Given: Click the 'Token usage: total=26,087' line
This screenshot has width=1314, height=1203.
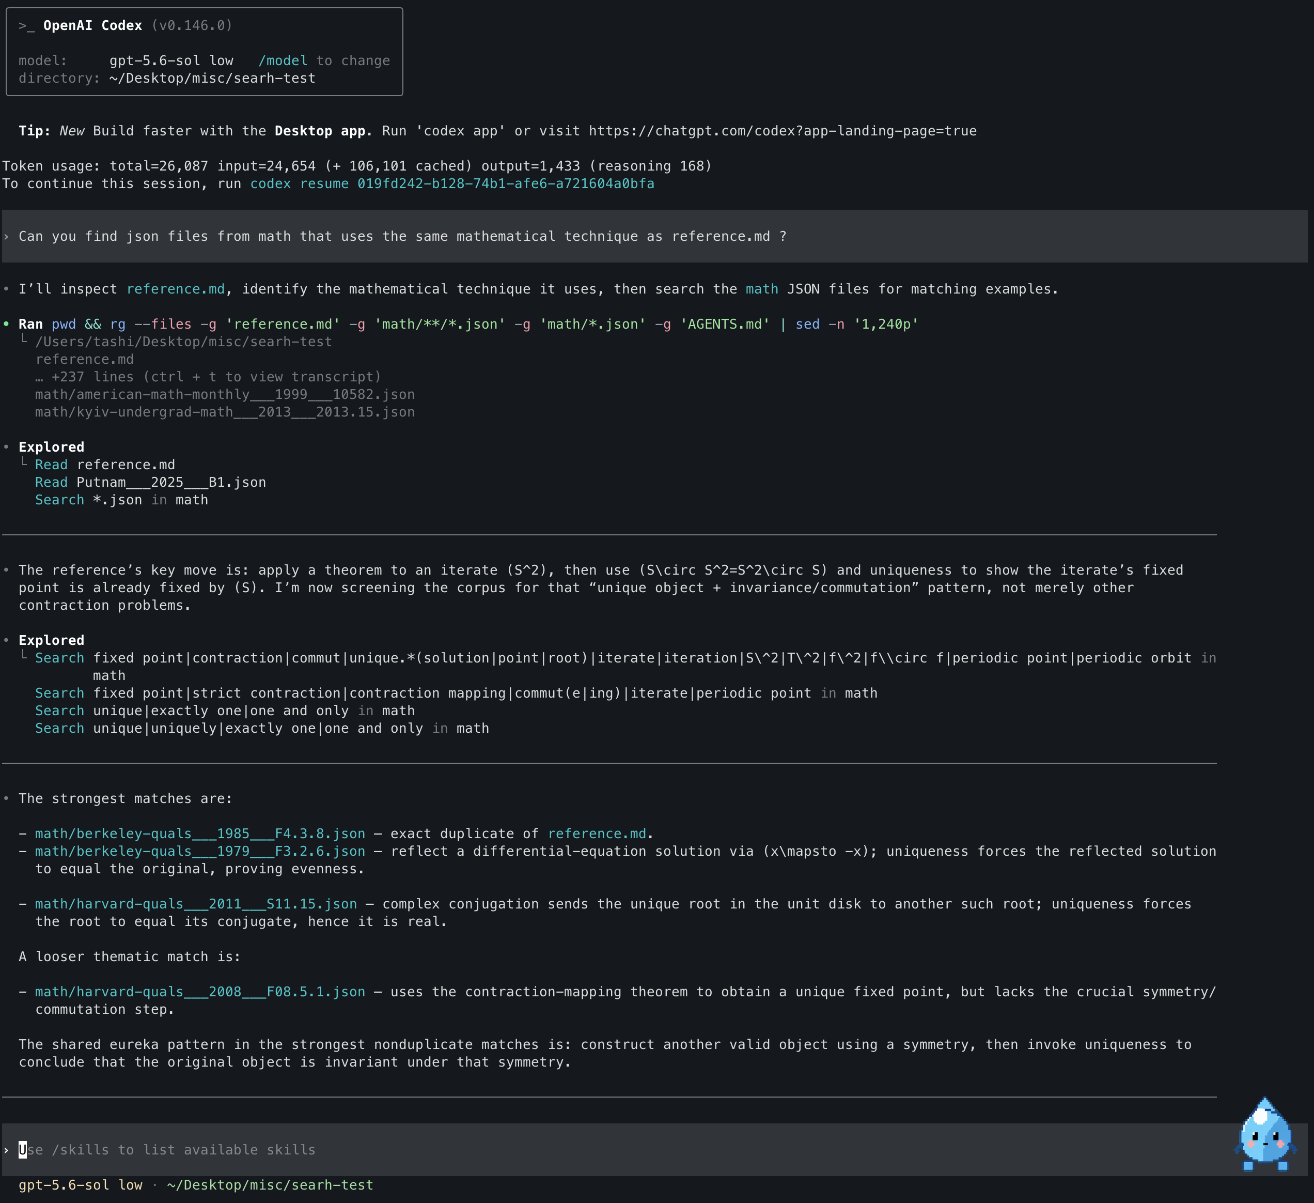Looking at the screenshot, I should pos(357,166).
